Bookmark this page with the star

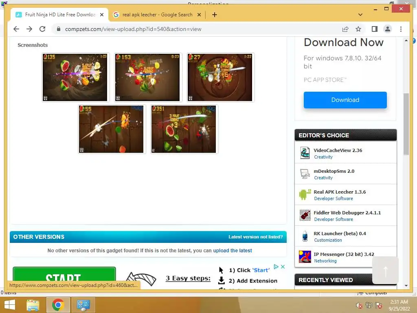(x=358, y=29)
